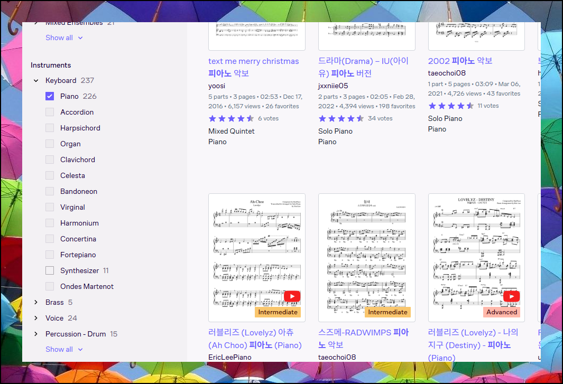Click Intermediate badge on Ah-Choo score
This screenshot has height=384, width=563.
[278, 312]
